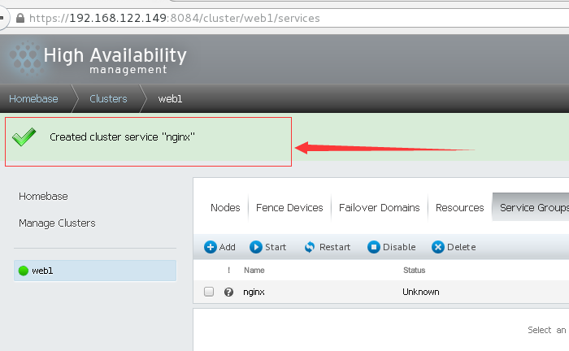Click the Homebase breadcrumb link
The height and width of the screenshot is (351, 569).
(x=33, y=98)
